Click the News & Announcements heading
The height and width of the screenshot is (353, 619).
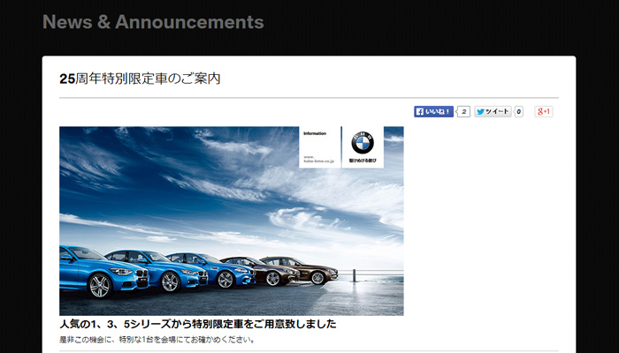pos(153,22)
